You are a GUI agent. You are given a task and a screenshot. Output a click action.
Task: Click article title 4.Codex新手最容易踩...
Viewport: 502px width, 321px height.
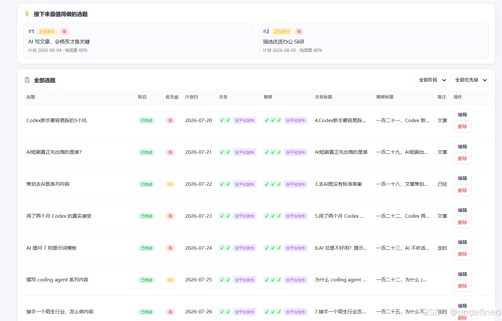[x=340, y=120]
